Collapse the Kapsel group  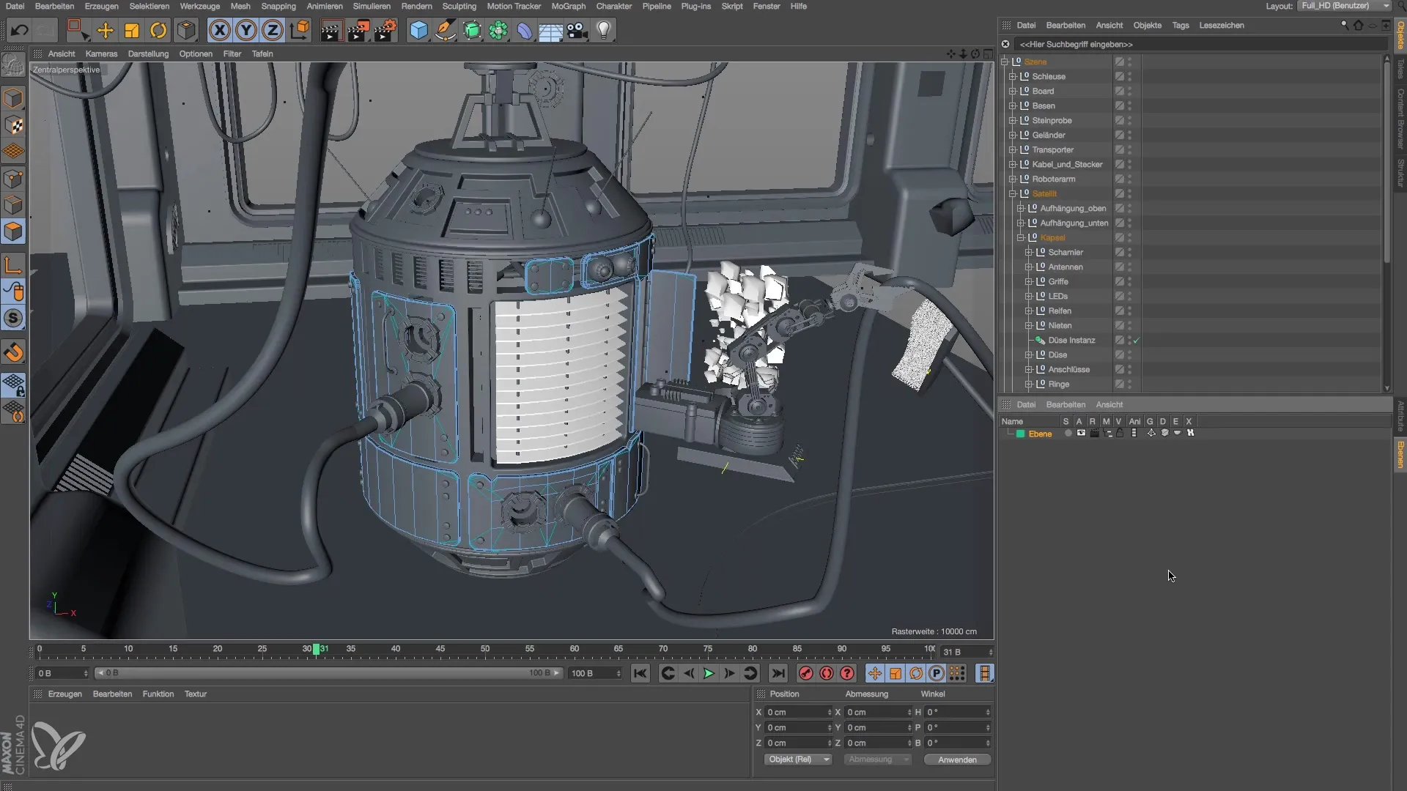click(1021, 237)
